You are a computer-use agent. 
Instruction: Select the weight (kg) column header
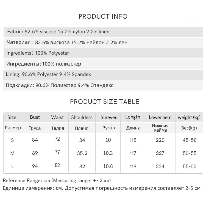click(x=189, y=117)
